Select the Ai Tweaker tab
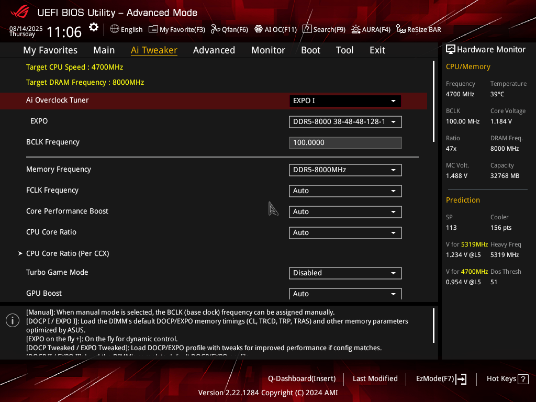Screen dimensions: 536x402 154,50
